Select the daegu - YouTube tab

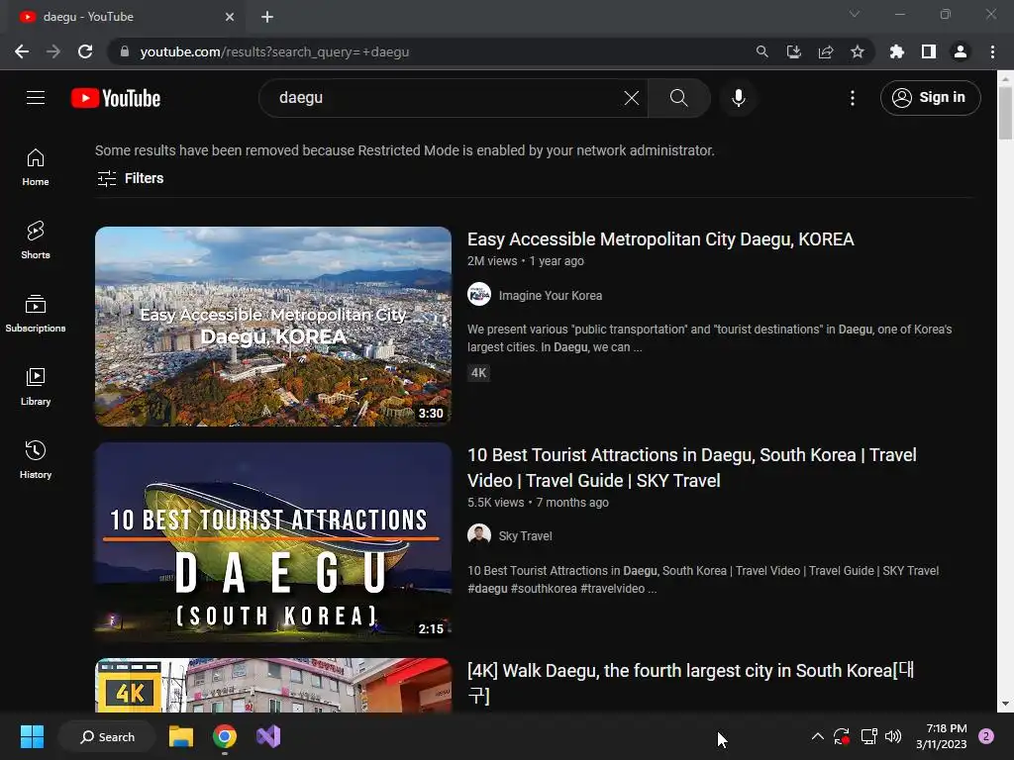click(126, 17)
